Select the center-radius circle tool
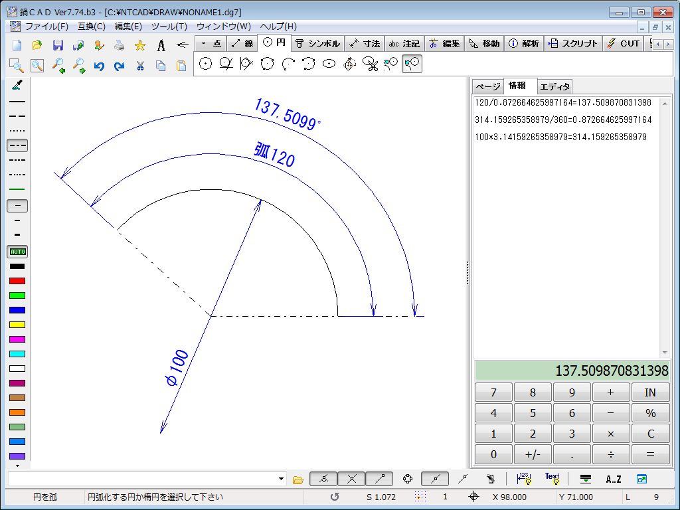Viewport: 680px width, 510px height. pyautogui.click(x=206, y=64)
